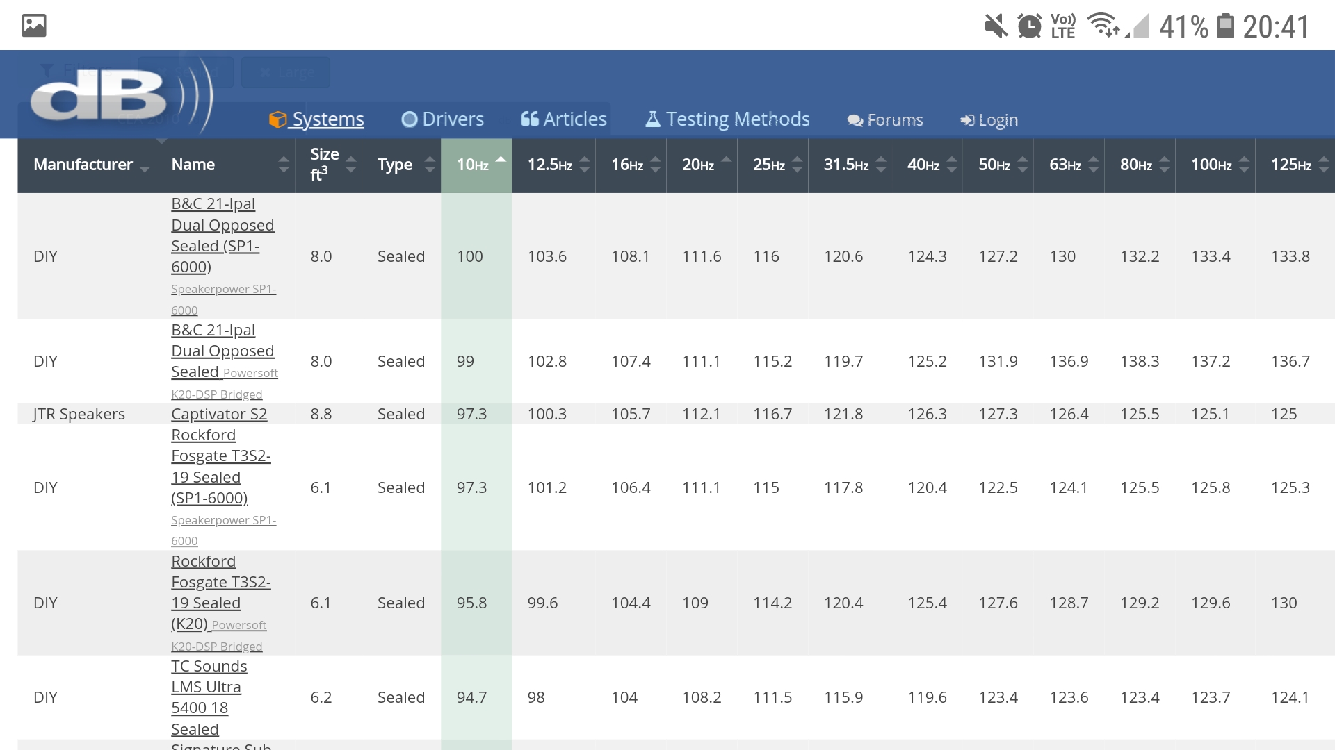The width and height of the screenshot is (1335, 750).
Task: Tap the battery status icon
Action: [x=1226, y=26]
